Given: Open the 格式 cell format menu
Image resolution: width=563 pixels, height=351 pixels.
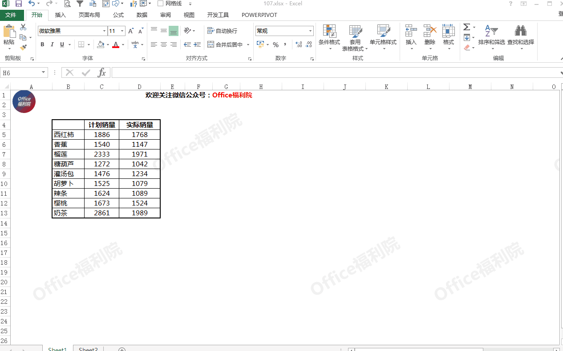Looking at the screenshot, I should point(449,37).
